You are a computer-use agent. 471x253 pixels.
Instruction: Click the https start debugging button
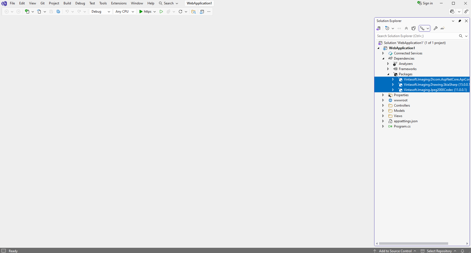145,12
